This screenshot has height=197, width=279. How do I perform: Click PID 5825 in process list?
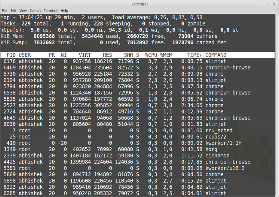click(x=10, y=99)
